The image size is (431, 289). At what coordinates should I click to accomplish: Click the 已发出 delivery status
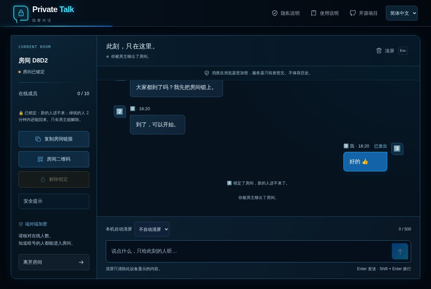(x=380, y=146)
